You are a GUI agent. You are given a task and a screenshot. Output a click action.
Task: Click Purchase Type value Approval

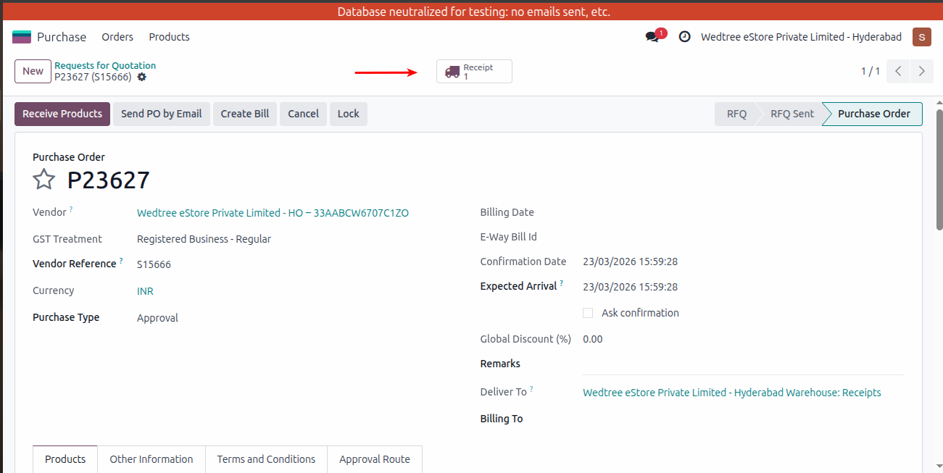[x=157, y=318]
